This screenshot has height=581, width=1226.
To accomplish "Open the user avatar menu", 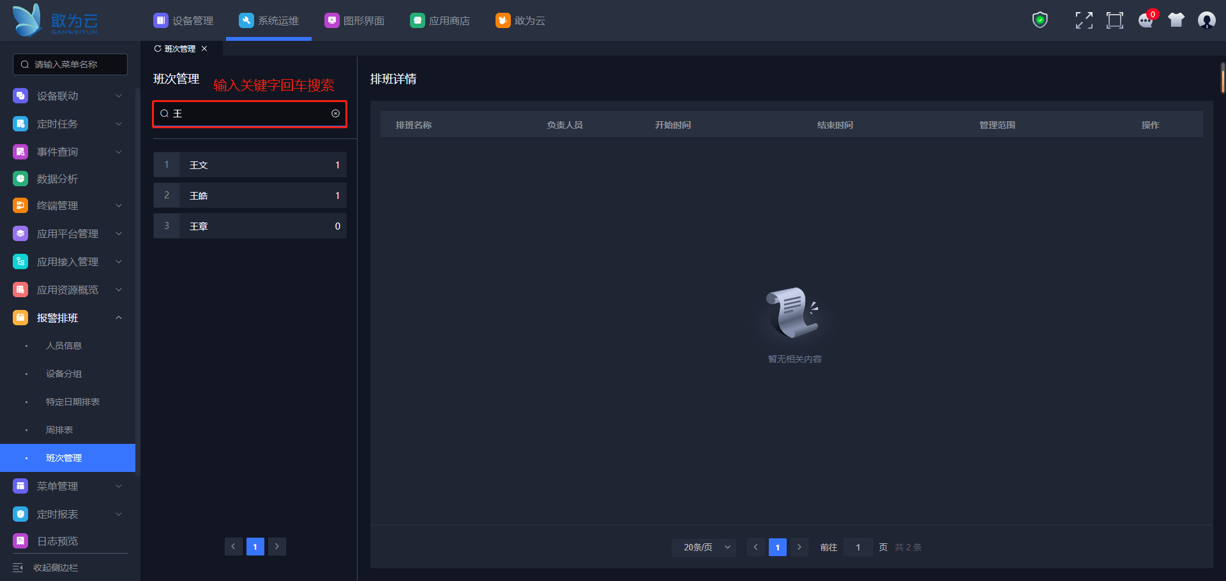I will coord(1207,20).
